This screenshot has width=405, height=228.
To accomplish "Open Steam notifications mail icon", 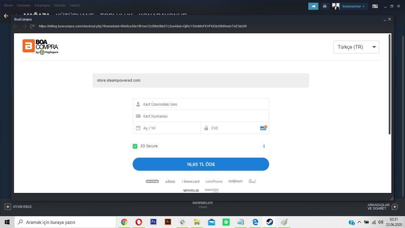I will pyautogui.click(x=324, y=6).
